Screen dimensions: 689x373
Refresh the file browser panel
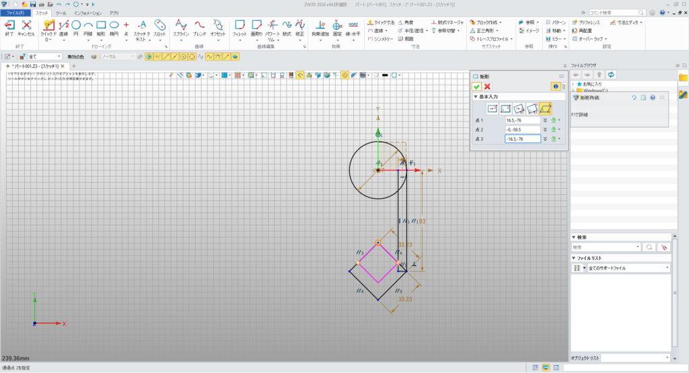coord(611,74)
